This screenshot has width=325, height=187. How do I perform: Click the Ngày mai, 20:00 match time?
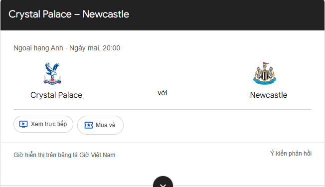pyautogui.click(x=95, y=48)
